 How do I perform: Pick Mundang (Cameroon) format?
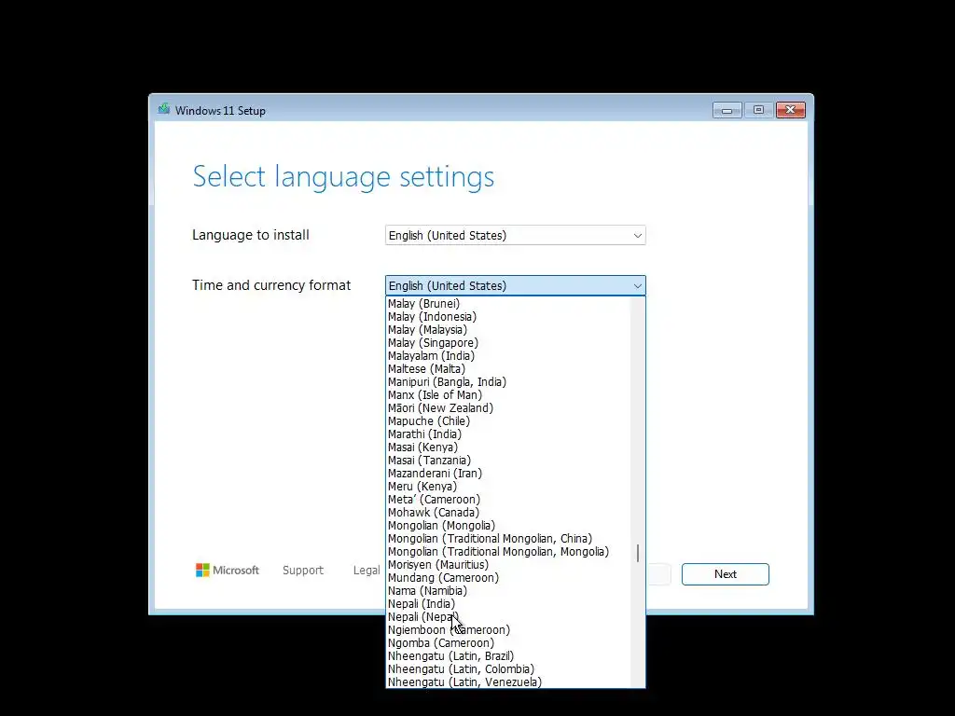point(508,578)
